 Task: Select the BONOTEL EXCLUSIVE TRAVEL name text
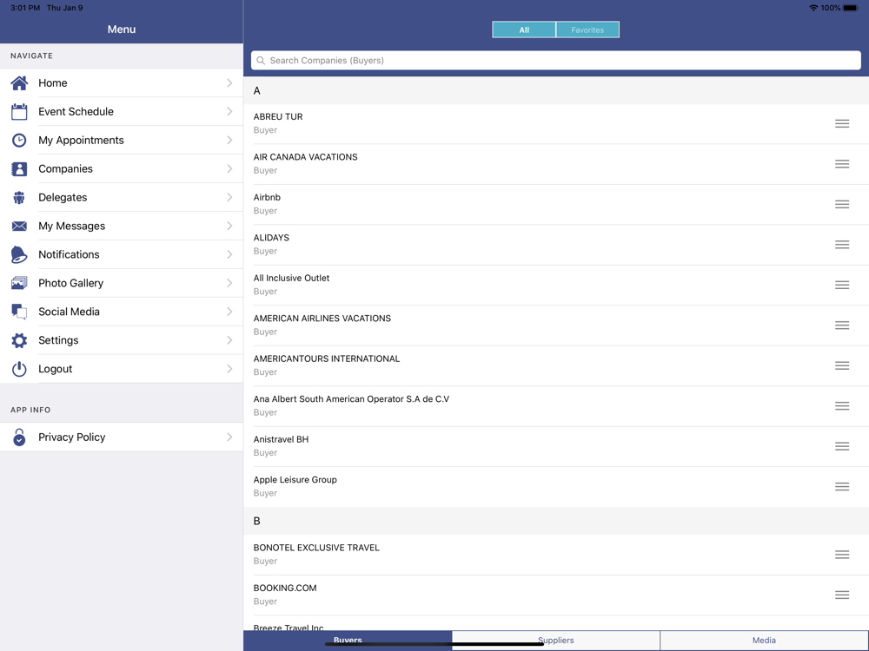coord(316,548)
